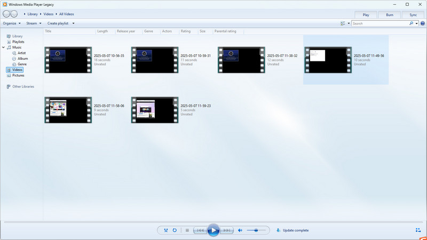The image size is (427, 240).
Task: Adjust the volume slider
Action: pos(256,230)
